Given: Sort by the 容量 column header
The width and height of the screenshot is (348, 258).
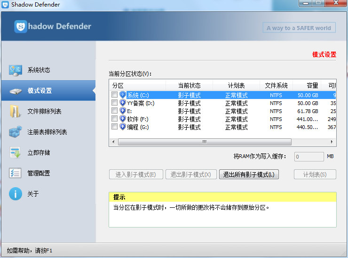Looking at the screenshot, I should click(307, 85).
